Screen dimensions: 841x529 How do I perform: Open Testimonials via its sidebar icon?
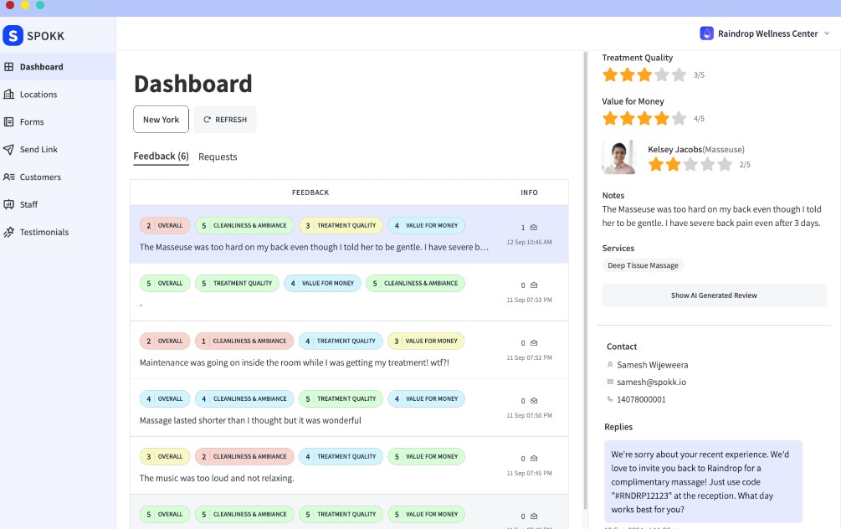tap(9, 233)
